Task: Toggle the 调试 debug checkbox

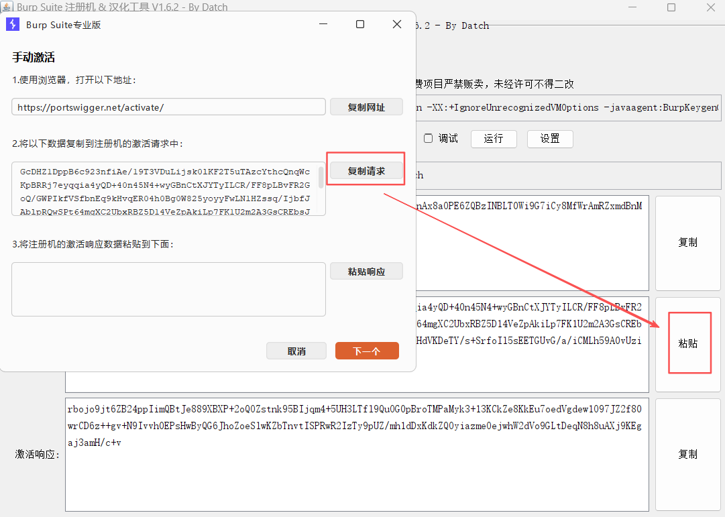Action: 428,138
